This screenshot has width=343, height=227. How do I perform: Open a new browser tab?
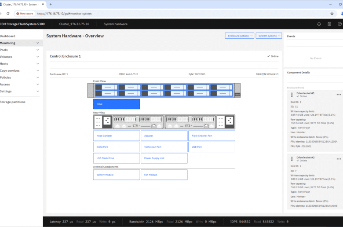51,4
